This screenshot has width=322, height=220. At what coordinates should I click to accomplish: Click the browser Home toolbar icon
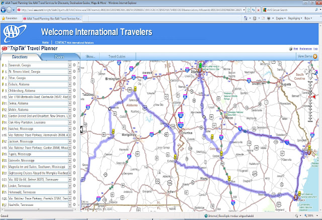coord(246,18)
